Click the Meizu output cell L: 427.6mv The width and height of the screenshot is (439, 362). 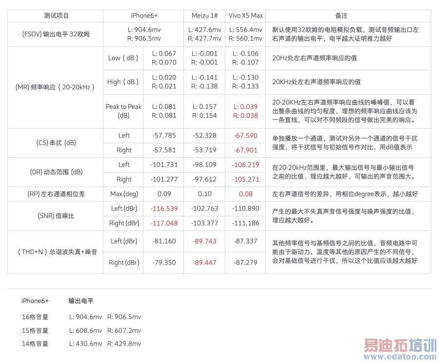pos(204,30)
